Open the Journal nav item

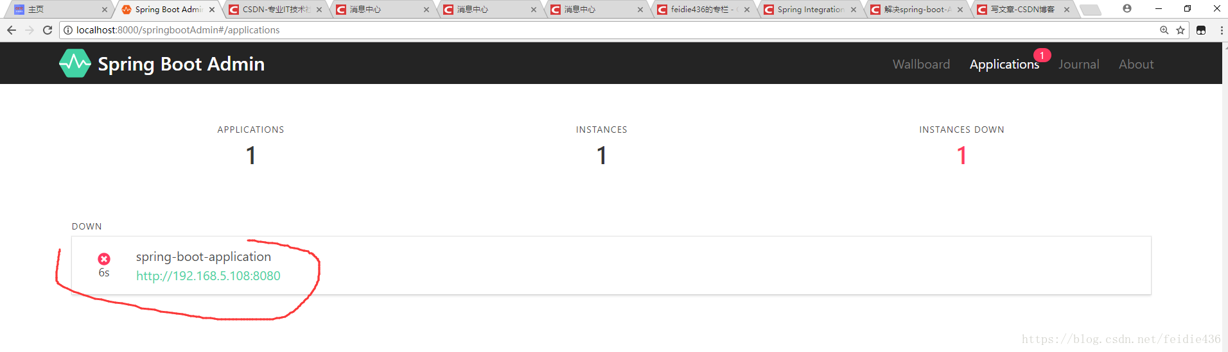point(1078,64)
